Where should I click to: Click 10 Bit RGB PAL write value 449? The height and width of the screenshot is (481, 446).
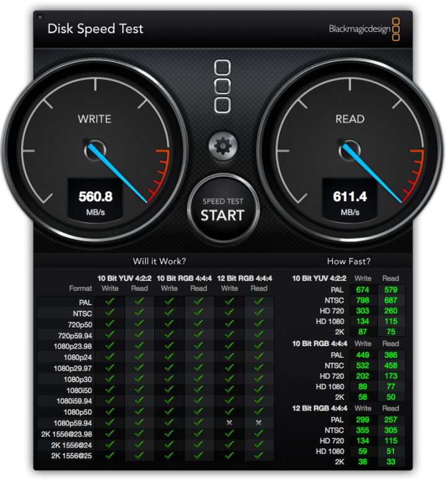pos(362,355)
